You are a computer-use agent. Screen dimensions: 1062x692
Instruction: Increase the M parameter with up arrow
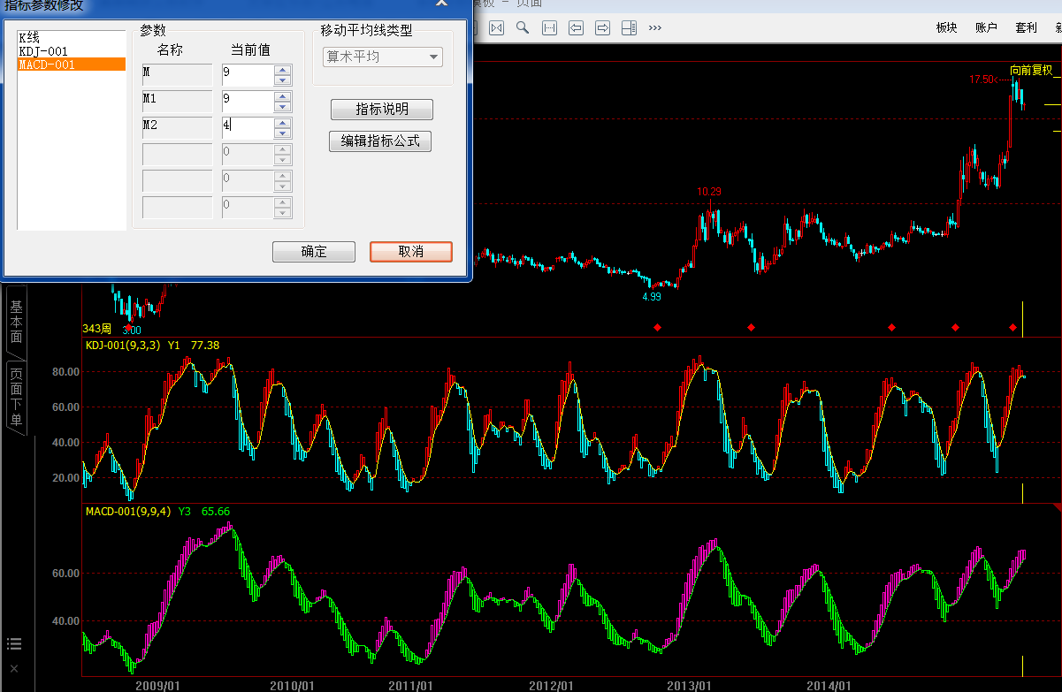[x=283, y=70]
